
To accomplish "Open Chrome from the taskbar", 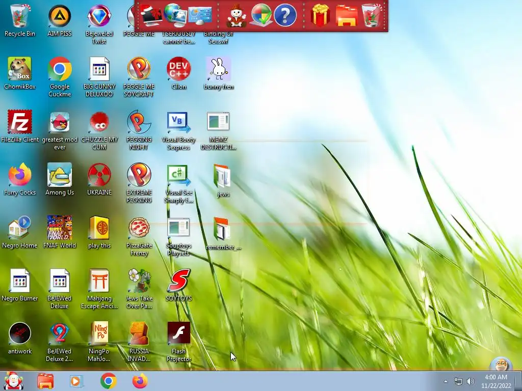I will click(108, 381).
